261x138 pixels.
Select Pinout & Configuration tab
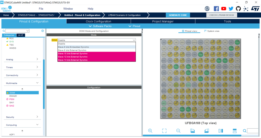(x=34, y=21)
